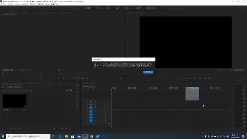
Task: Add marker in the Source monitor
Action: pos(40,78)
